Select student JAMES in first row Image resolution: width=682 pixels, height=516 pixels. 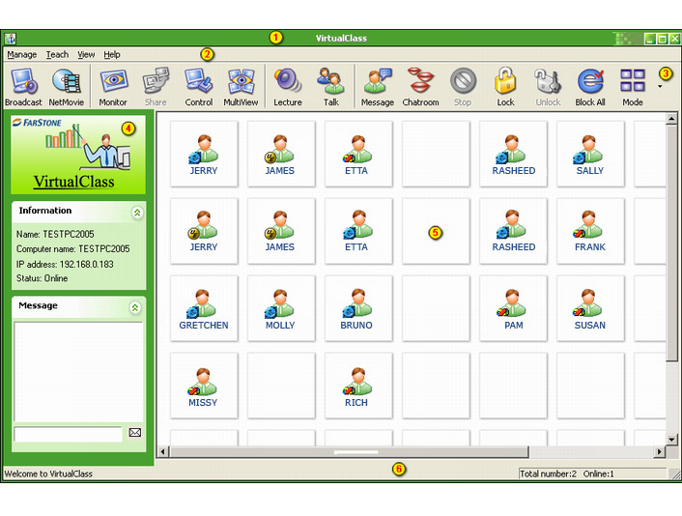(281, 154)
